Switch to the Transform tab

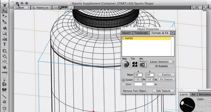(x=141, y=33)
